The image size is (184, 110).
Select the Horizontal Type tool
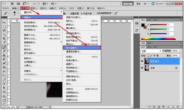click(4, 83)
